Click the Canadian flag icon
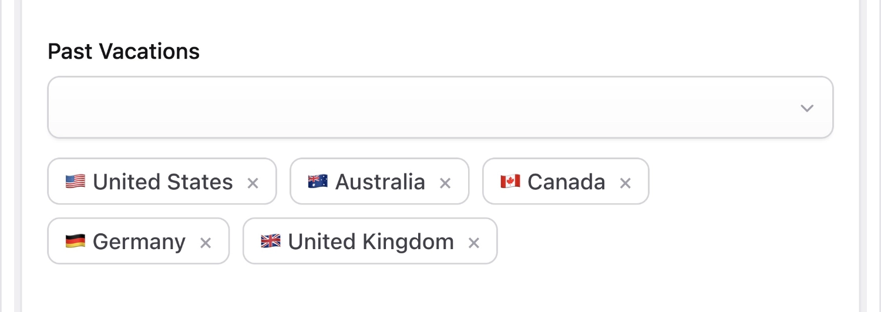The image size is (881, 312). click(510, 182)
